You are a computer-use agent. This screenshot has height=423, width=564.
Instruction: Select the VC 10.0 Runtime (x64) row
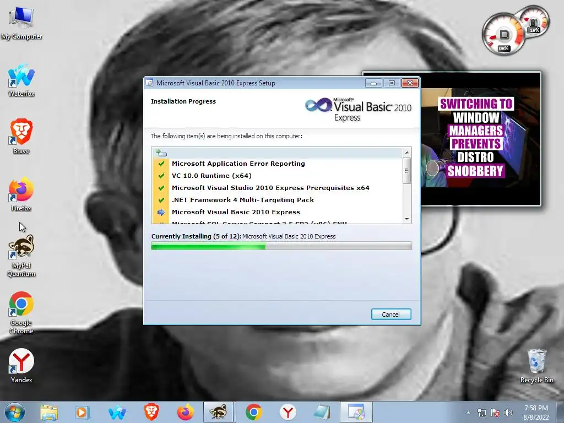(x=277, y=176)
